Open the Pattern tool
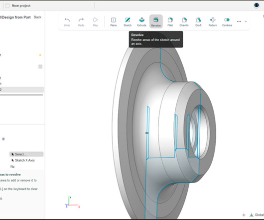The image size is (264, 220). (213, 22)
